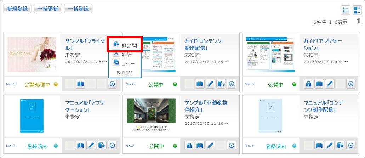
Task: Open title link マニュアル「アプリケーション」
Action: tap(85, 106)
